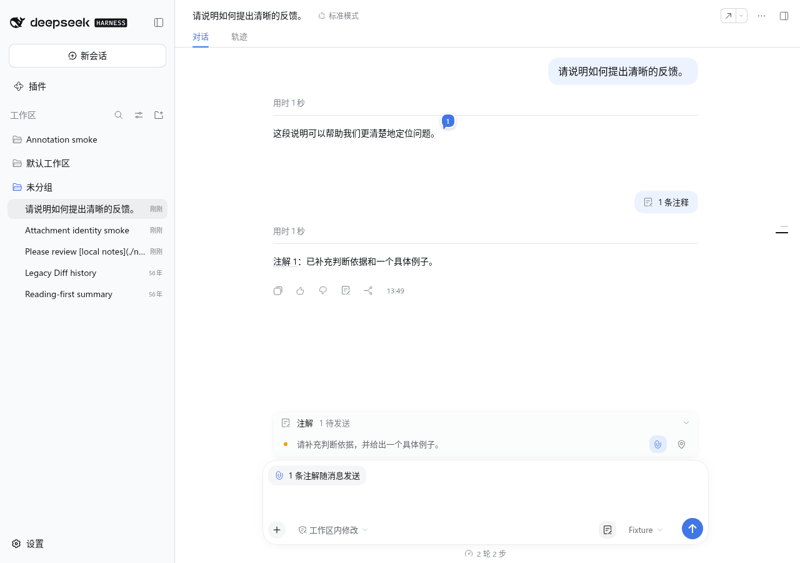Open the Please review [local notes] conversation

[x=87, y=251]
